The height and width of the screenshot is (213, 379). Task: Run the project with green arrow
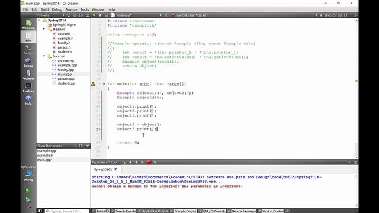coord(28,191)
